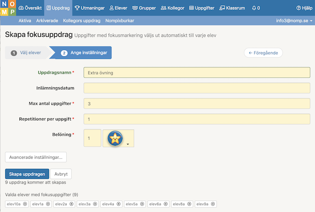Screen dimensions: 315x212
Task: Expand Avancerade inställningar options
Action: [x=36, y=157]
